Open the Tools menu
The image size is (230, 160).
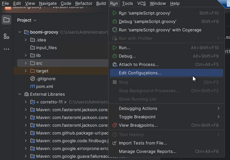click(x=128, y=3)
